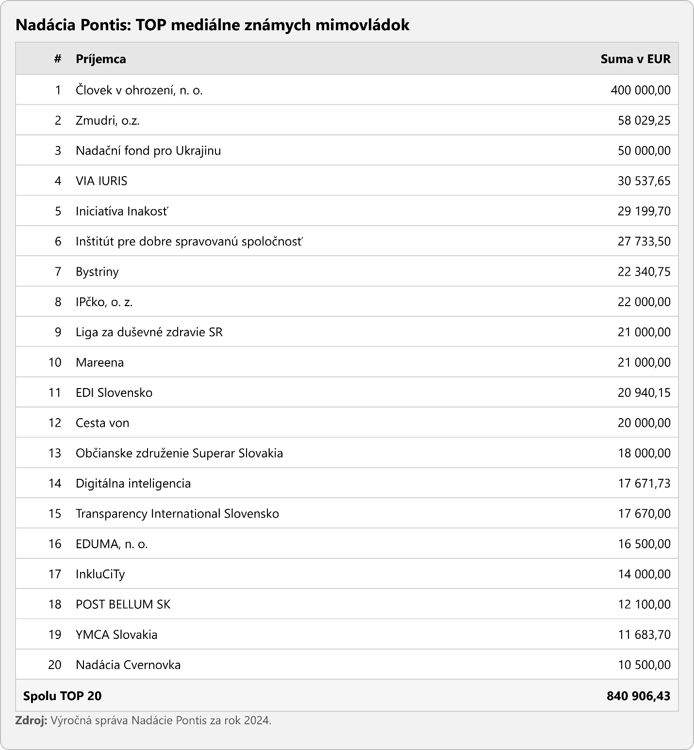
Task: Select the Mareena recipient cell
Action: pos(99,362)
